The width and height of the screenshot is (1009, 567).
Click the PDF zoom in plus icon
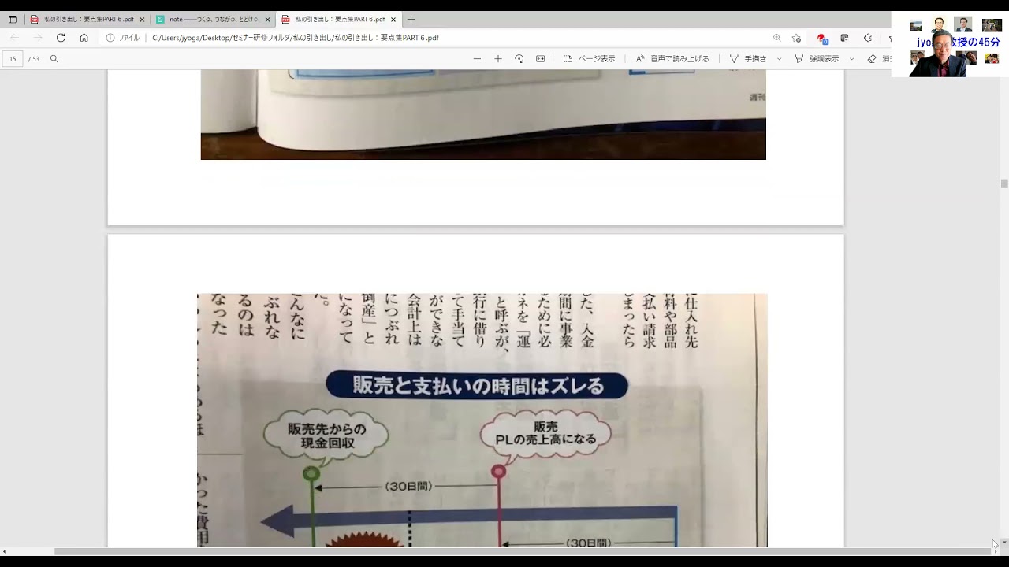tap(498, 59)
